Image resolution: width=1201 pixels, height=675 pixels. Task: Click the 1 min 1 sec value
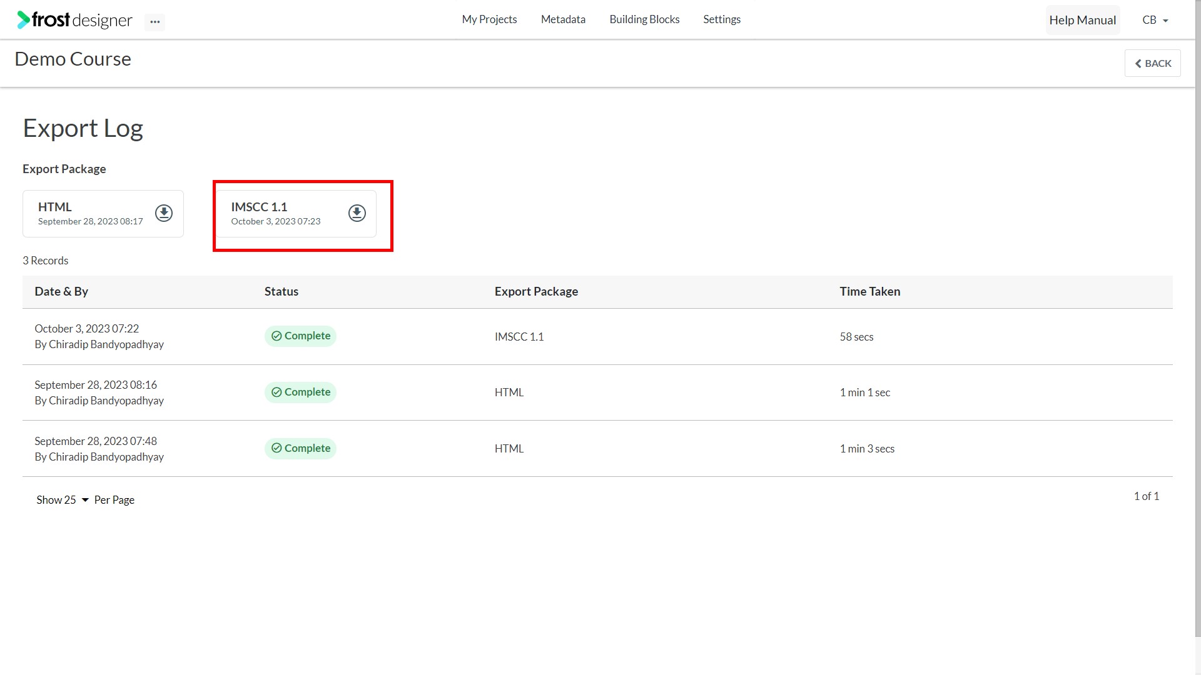(864, 392)
